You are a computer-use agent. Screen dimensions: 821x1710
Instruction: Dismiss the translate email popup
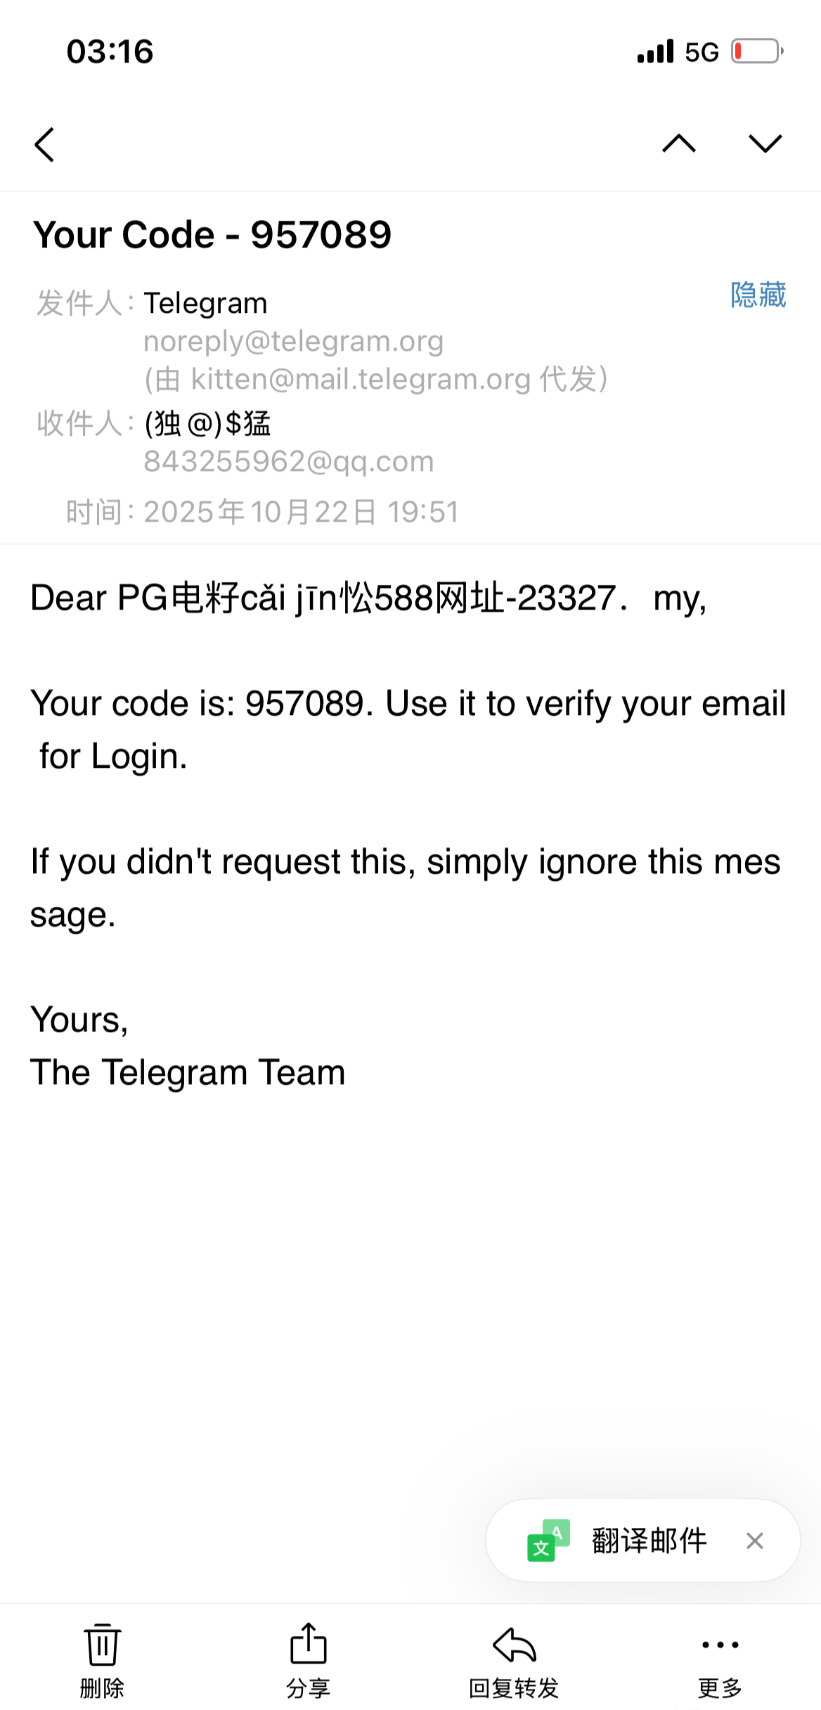[x=755, y=1541]
